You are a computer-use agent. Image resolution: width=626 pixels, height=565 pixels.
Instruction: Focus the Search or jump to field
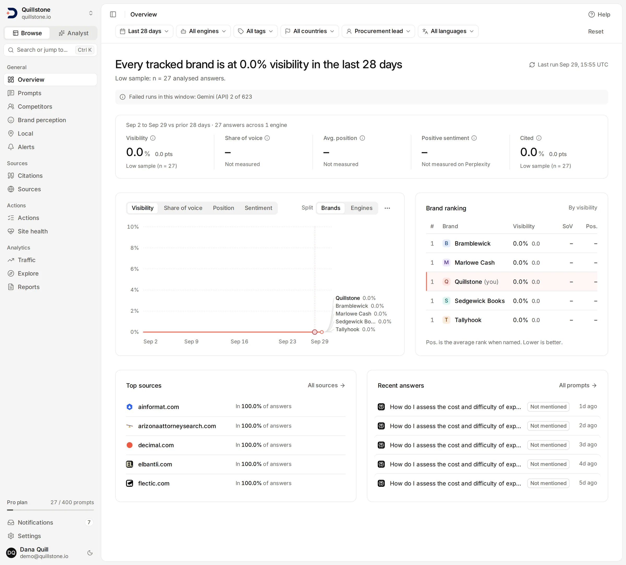click(x=50, y=50)
